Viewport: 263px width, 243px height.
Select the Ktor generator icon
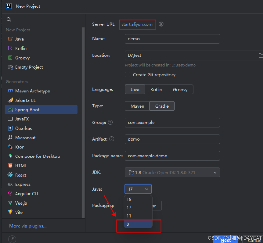[x=10, y=147]
